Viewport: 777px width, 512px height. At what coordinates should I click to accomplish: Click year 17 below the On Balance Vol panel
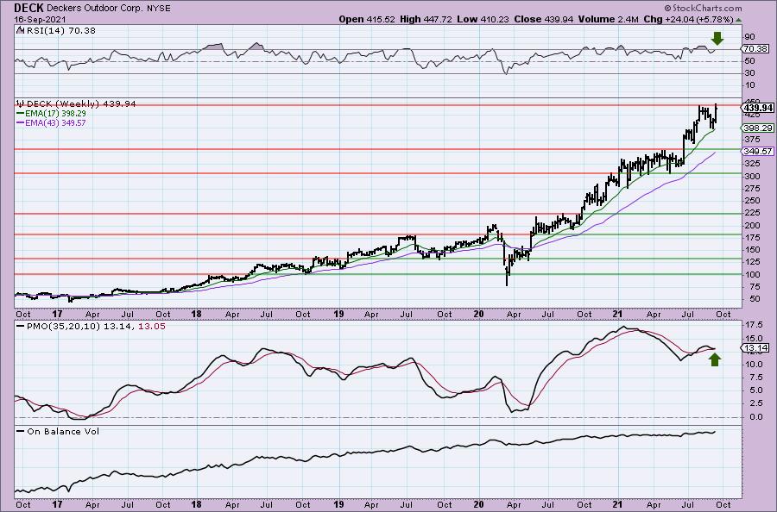(x=58, y=504)
